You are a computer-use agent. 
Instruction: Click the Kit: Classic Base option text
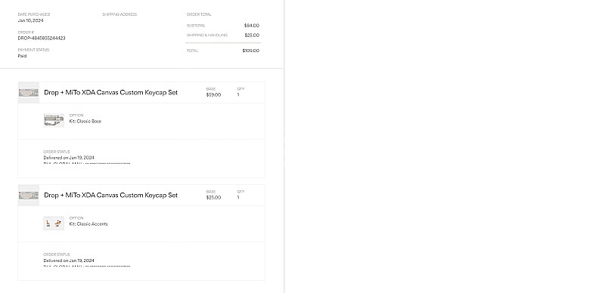pos(85,121)
